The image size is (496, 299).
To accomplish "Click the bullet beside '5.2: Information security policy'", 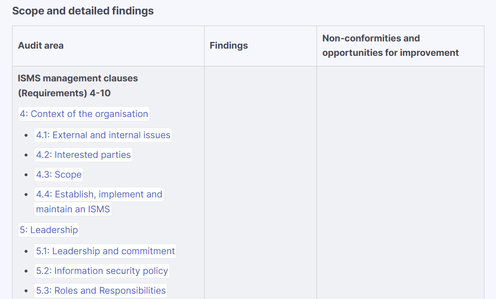I will point(26,272).
